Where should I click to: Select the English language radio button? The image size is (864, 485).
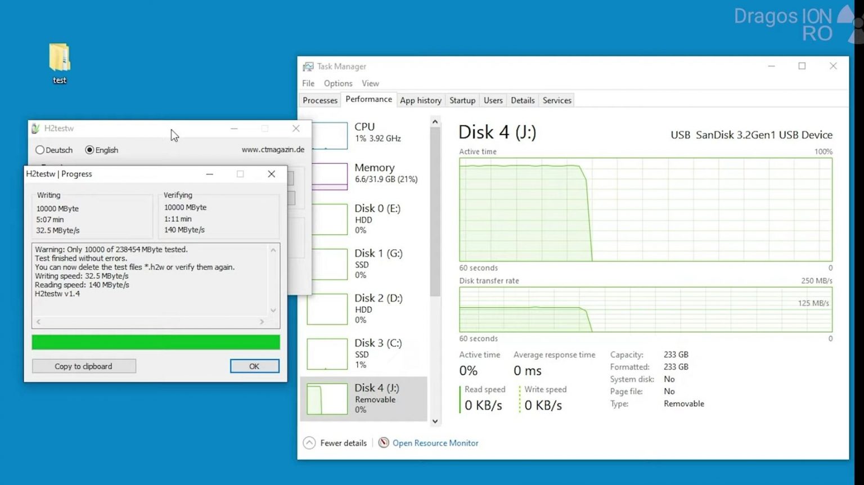[89, 150]
